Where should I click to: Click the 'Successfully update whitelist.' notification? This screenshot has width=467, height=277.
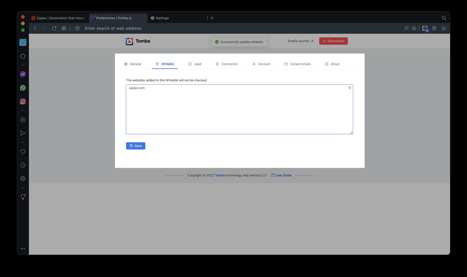[239, 42]
